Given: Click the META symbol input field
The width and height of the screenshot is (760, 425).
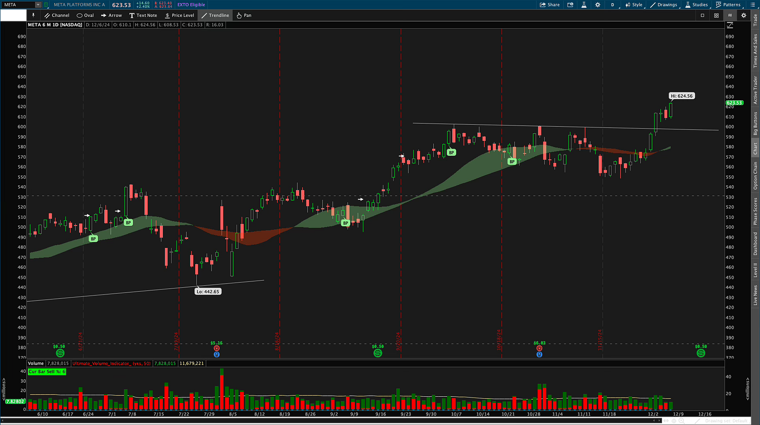Looking at the screenshot, I should coord(18,5).
